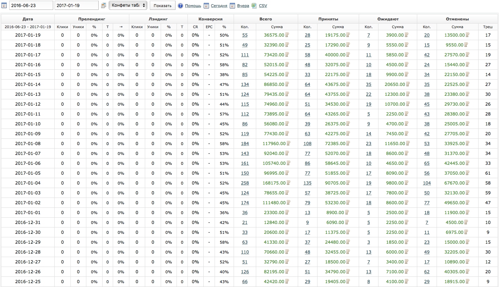This screenshot has height=287, width=499.
Task: Open total orders count 111 for 2017-01-17
Action: pyautogui.click(x=245, y=55)
